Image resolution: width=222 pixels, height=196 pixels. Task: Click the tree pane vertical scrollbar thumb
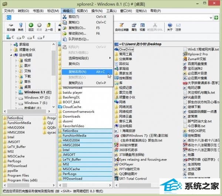click(x=54, y=63)
